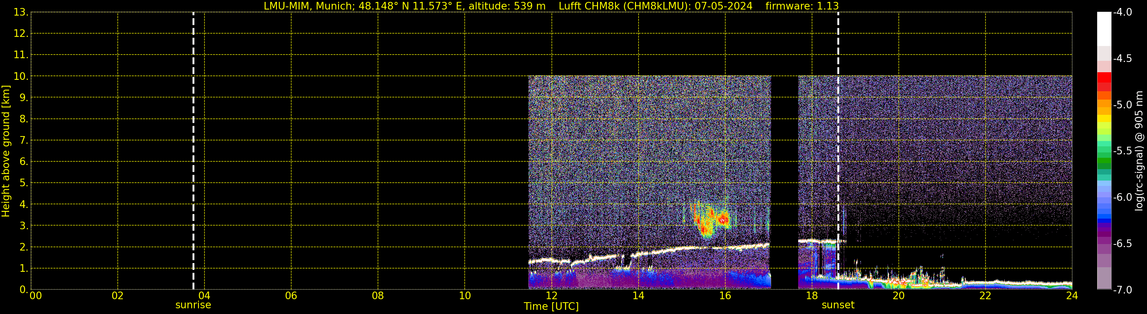Click height axis tick label "13."
1147x314 pixels.
point(21,12)
